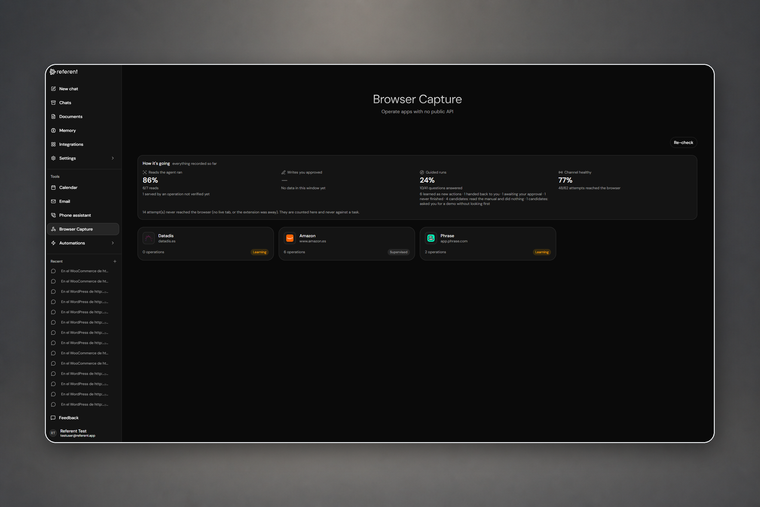Click the Memory brain icon
This screenshot has width=760, height=507.
tap(53, 130)
